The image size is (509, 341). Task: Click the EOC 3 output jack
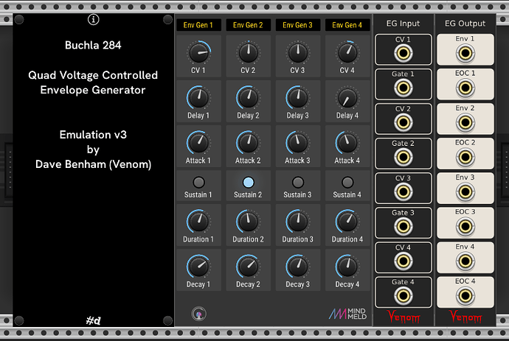pyautogui.click(x=465, y=226)
